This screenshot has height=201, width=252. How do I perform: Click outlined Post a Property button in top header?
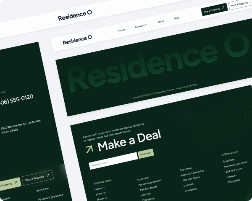[x=240, y=5]
